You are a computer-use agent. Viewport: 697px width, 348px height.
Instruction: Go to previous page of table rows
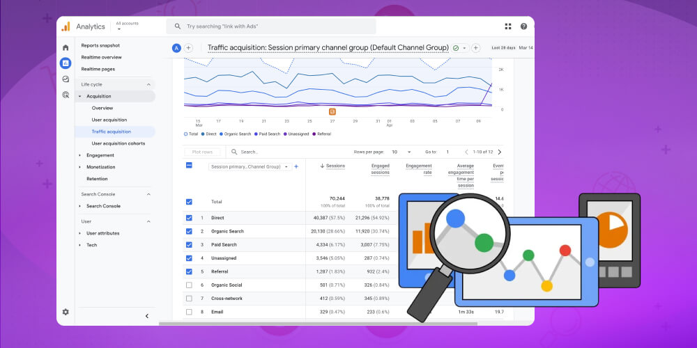pyautogui.click(x=466, y=152)
